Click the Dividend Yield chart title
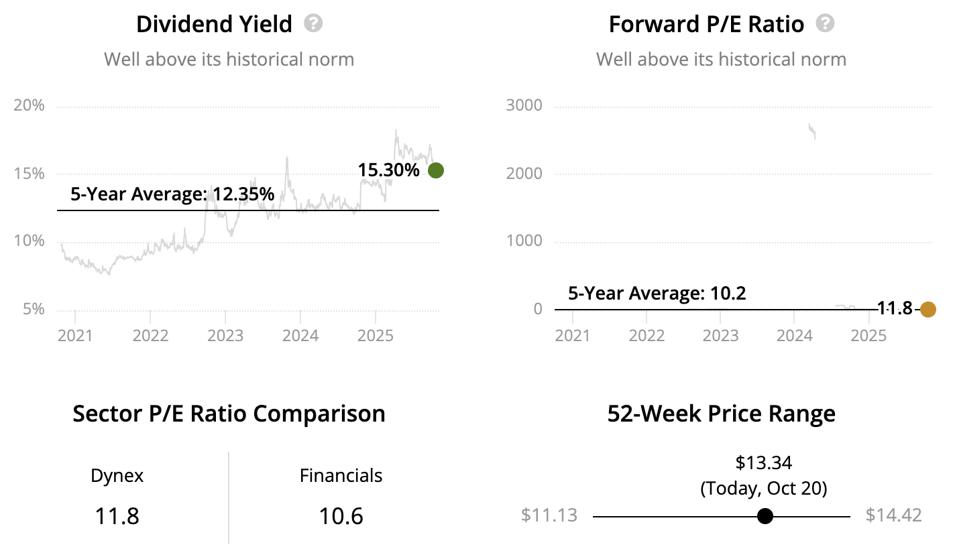 [x=214, y=25]
